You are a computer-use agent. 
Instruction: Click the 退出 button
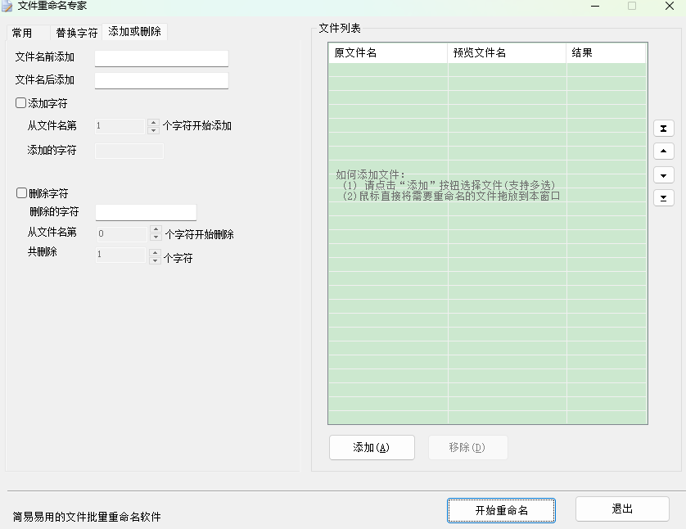(x=623, y=509)
